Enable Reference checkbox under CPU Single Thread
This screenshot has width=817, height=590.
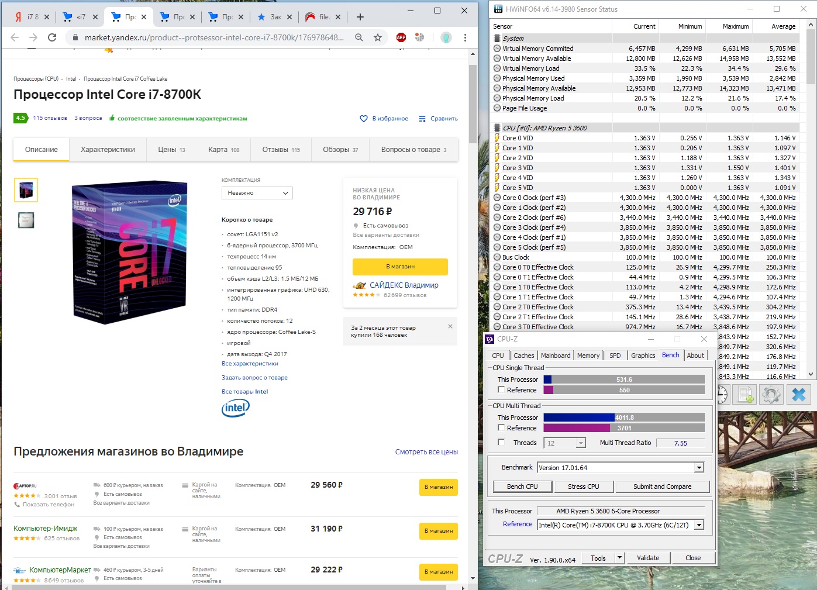coord(501,389)
